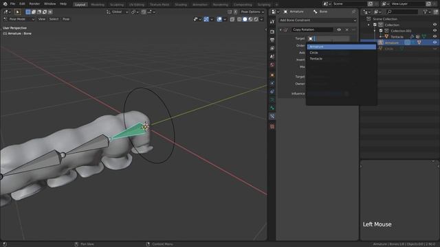Open the Add Bone Constraint dropdown
Viewport: 440px width, 247px height.
coord(318,20)
